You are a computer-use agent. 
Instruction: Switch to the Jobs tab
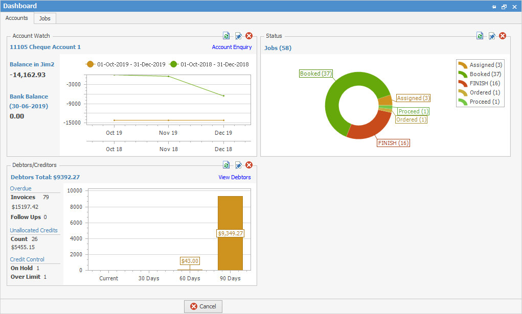tap(44, 18)
